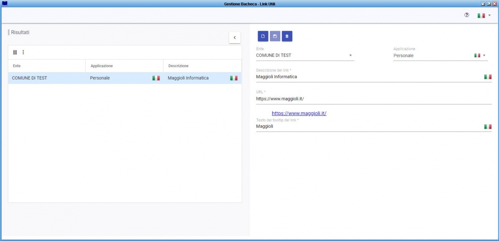This screenshot has height=241, width=499.
Task: Click the delete trash icon
Action: tap(287, 36)
